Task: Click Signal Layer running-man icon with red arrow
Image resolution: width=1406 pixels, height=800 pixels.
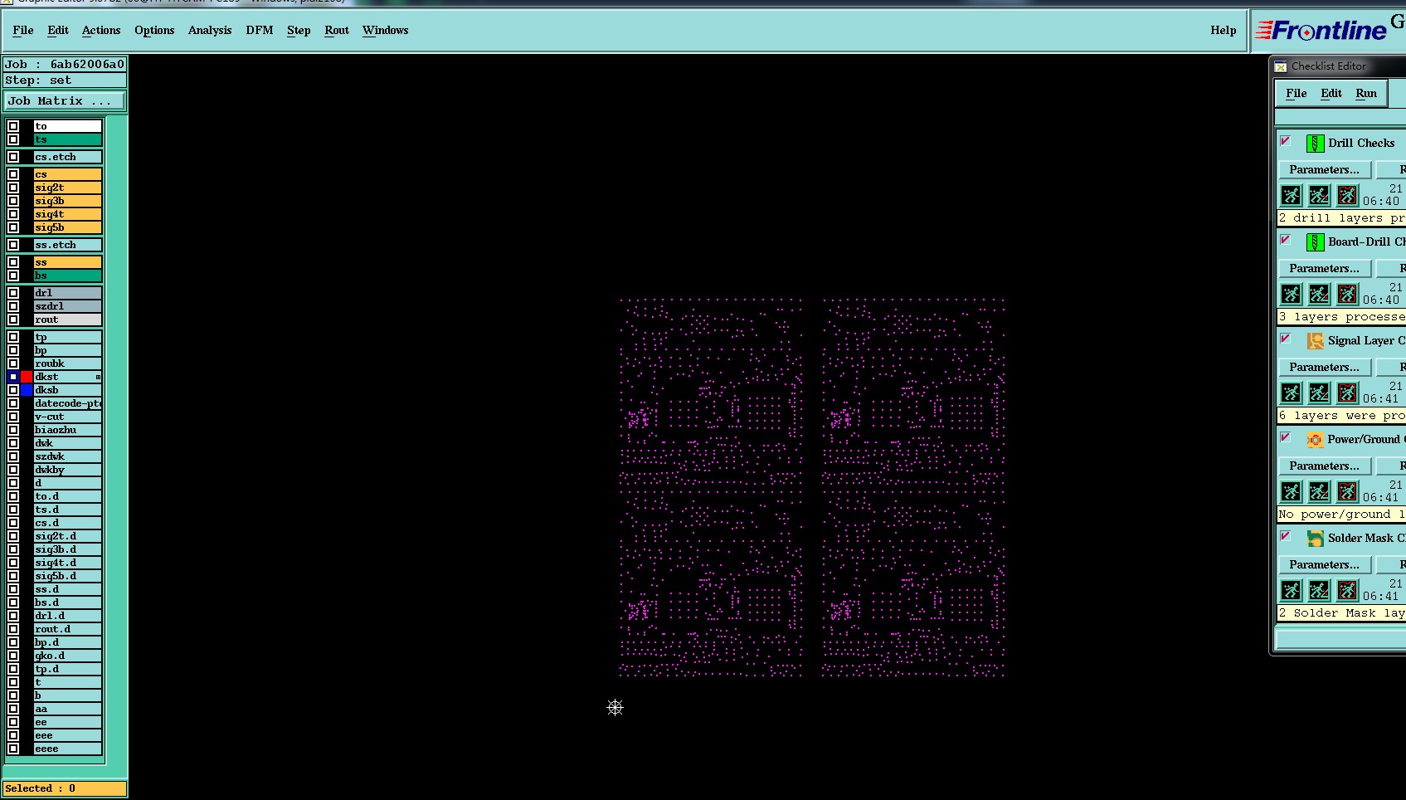Action: pos(1319,393)
